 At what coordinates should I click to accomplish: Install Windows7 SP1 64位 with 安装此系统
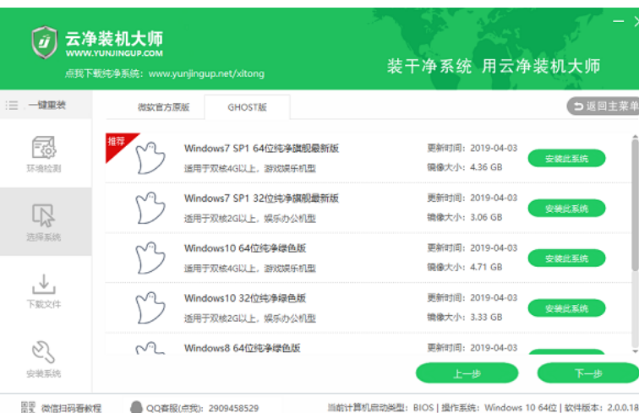(566, 159)
